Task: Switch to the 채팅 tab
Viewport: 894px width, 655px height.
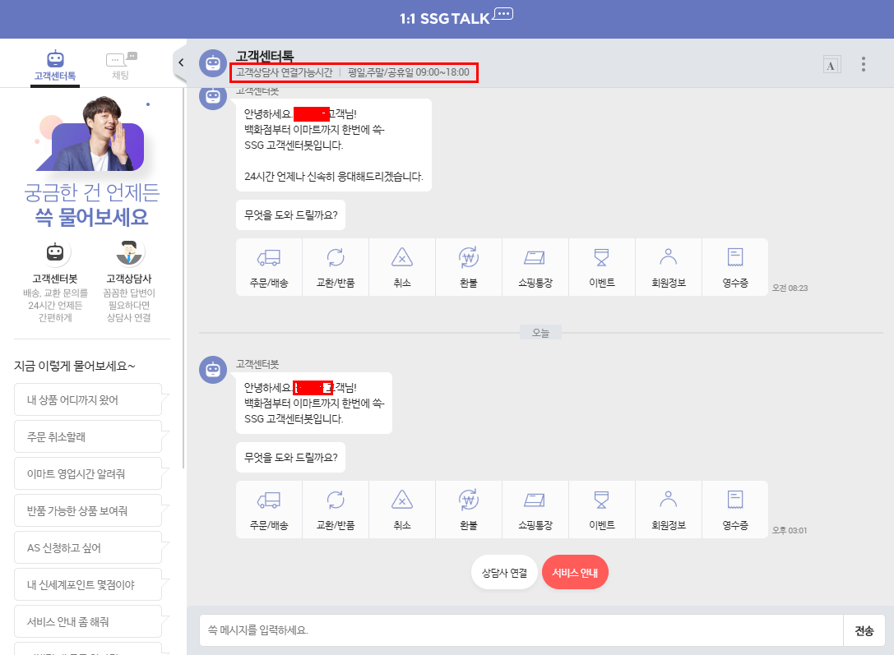Action: point(121,65)
